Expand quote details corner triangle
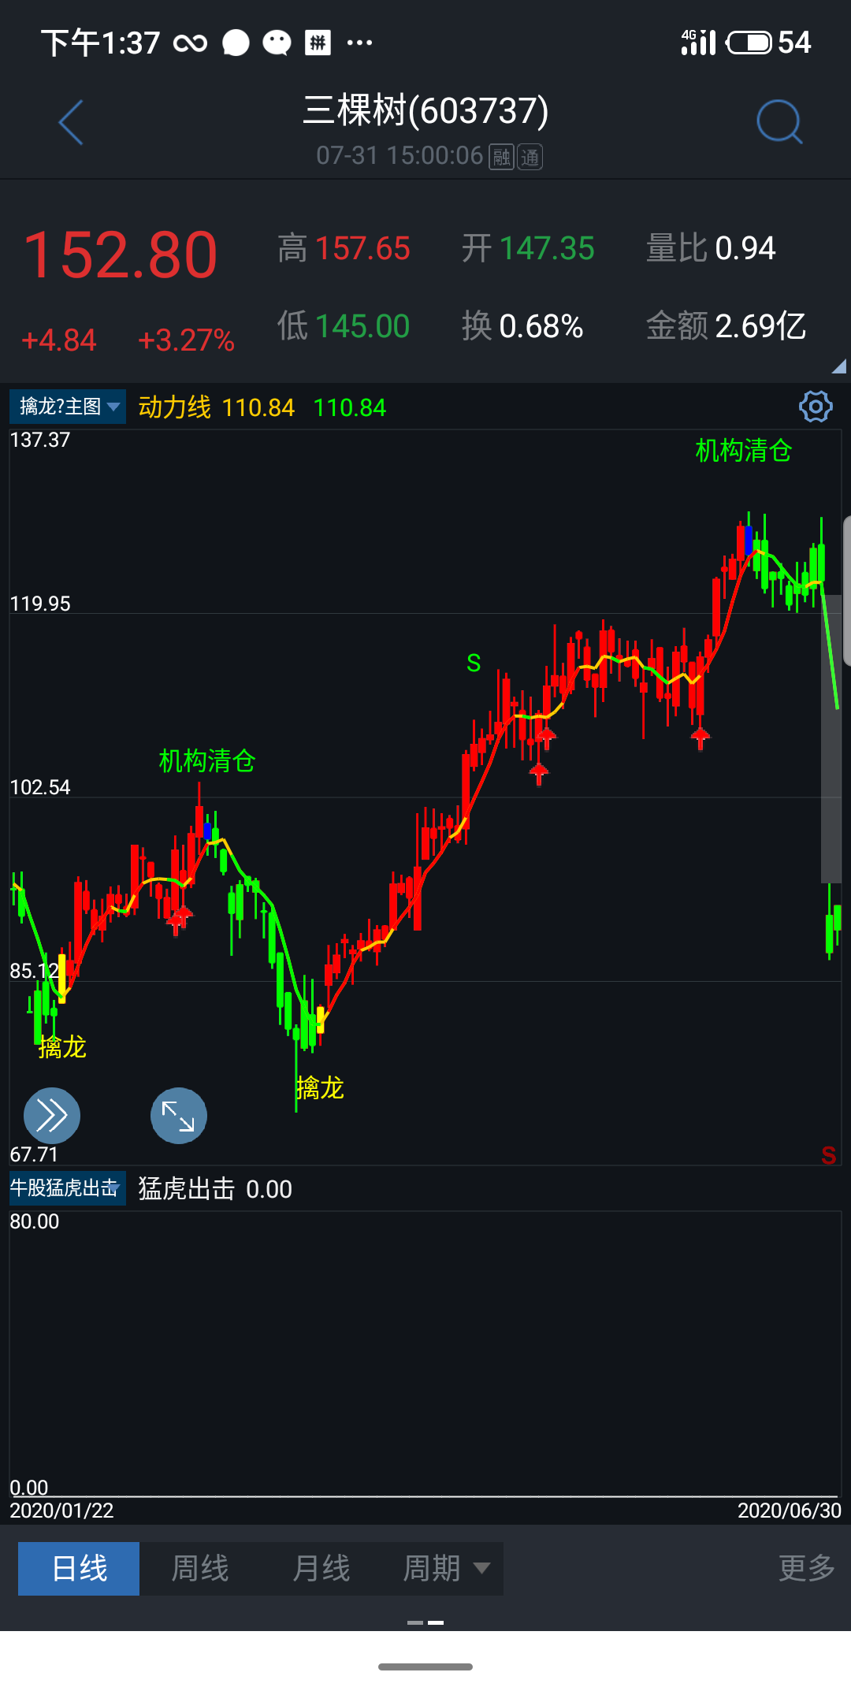The height and width of the screenshot is (1702, 851). 838,366
